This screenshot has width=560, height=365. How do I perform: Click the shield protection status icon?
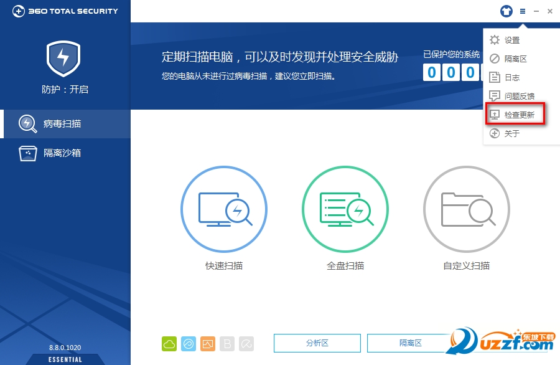[63, 59]
